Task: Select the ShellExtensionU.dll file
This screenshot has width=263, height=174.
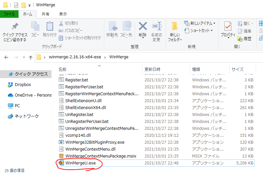Action: point(83,101)
